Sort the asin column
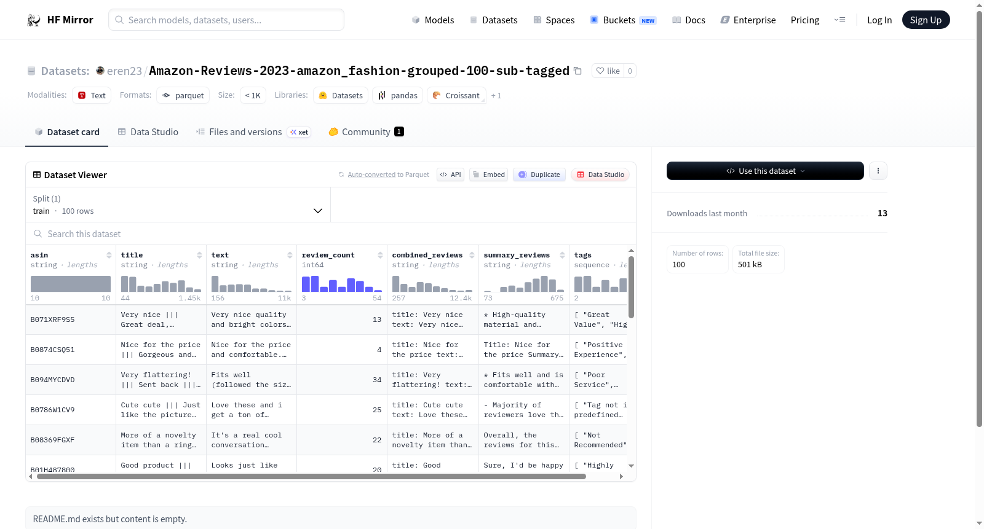The height and width of the screenshot is (529, 984). (x=109, y=255)
